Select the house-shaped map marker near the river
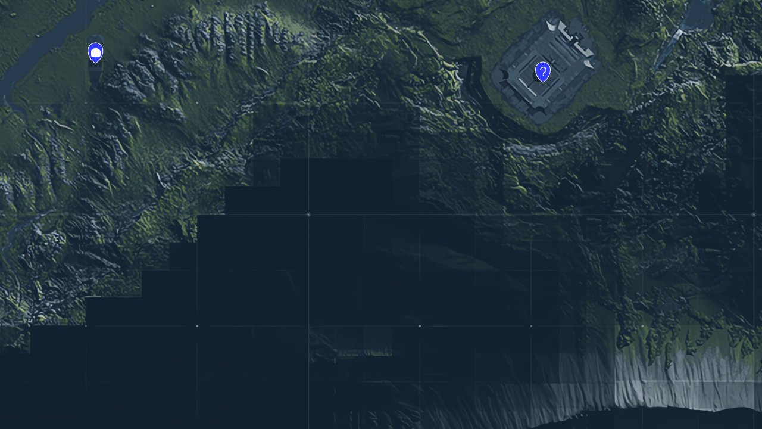This screenshot has width=762, height=429. click(x=95, y=53)
